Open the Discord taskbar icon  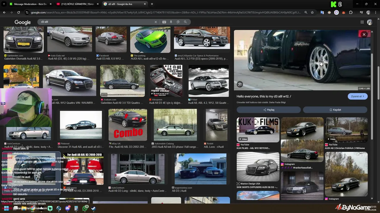coord(67,208)
